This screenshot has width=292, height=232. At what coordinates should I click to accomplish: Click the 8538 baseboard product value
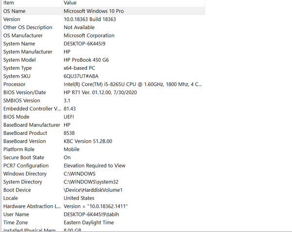coord(69,133)
